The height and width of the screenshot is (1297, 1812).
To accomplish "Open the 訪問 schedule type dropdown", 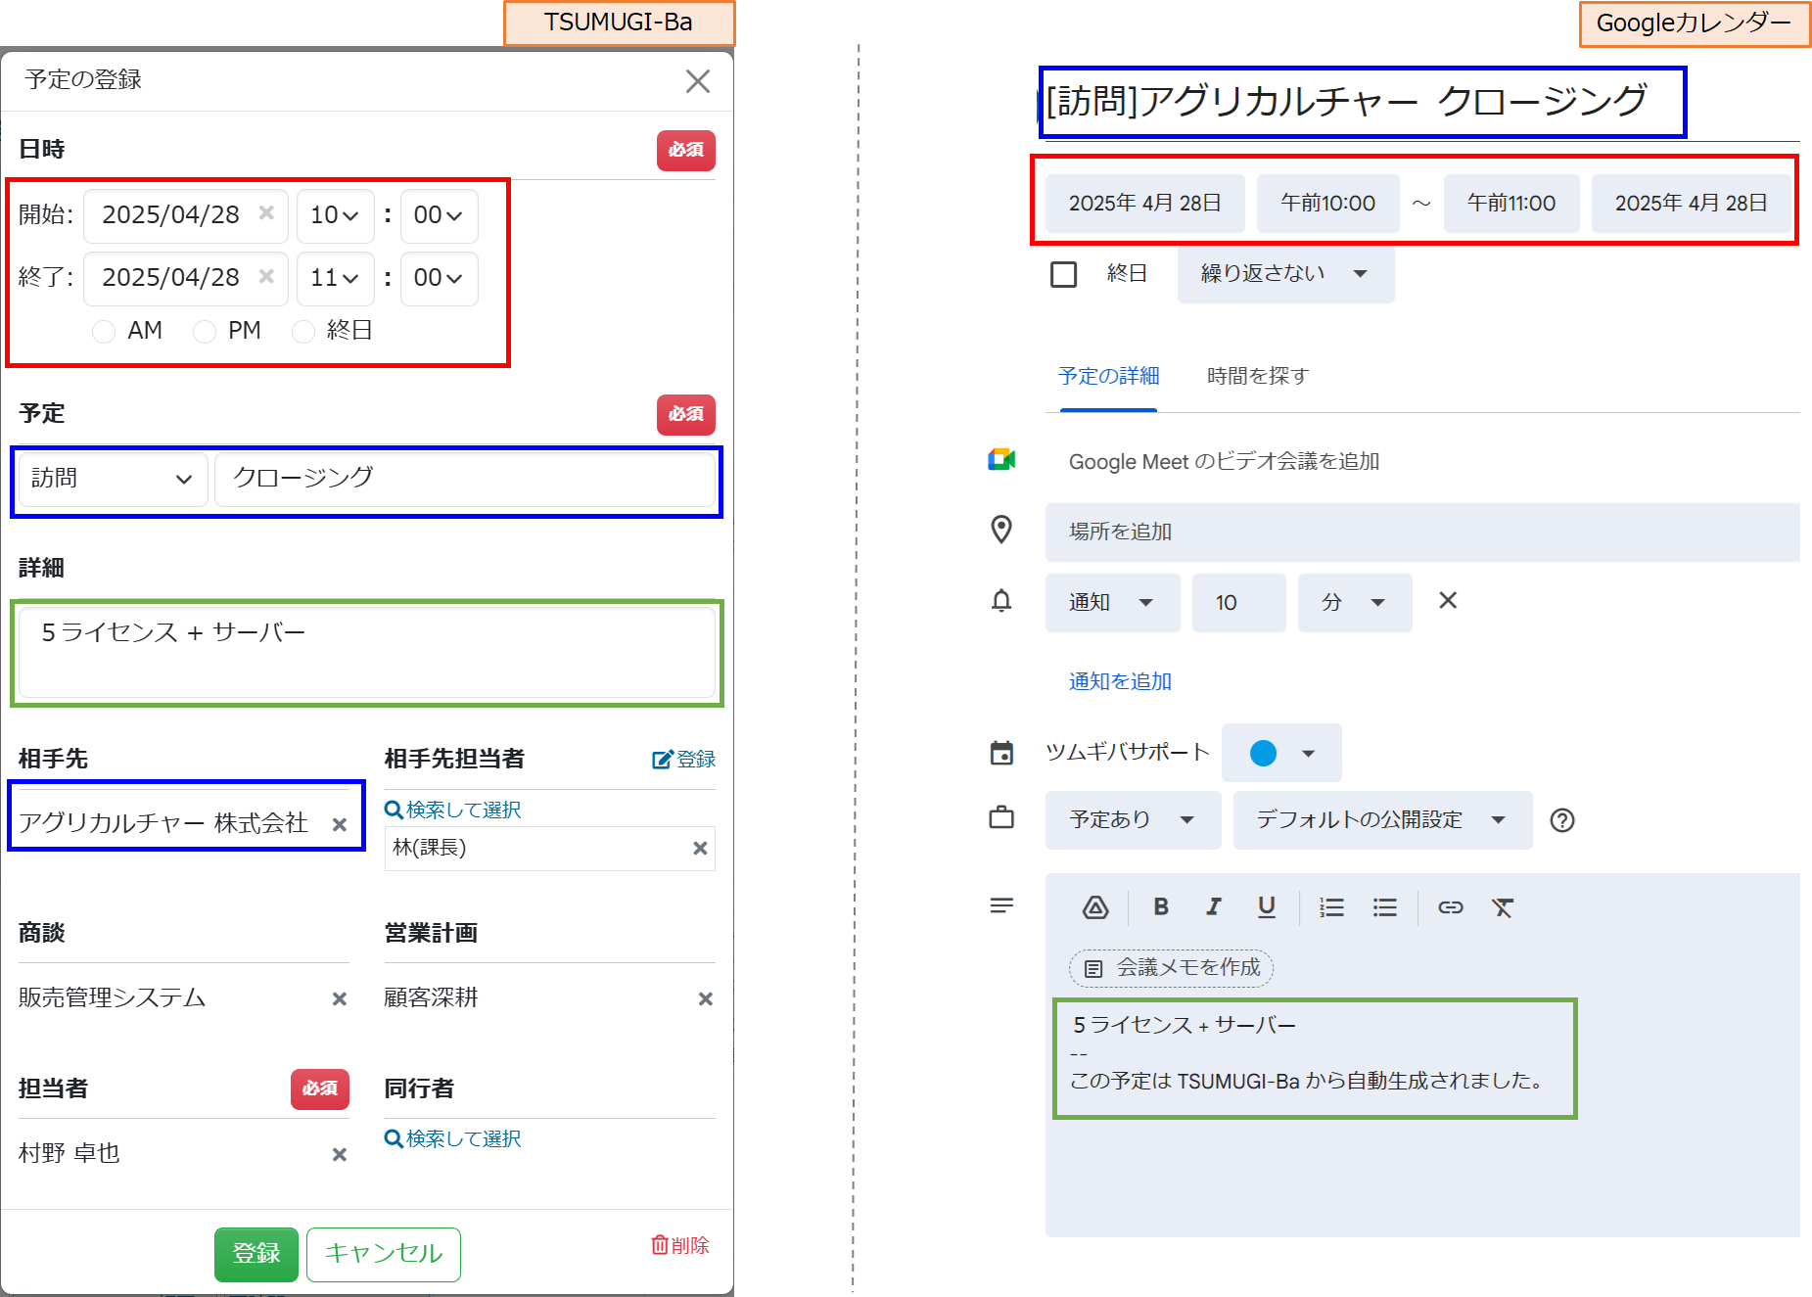I will click(113, 479).
